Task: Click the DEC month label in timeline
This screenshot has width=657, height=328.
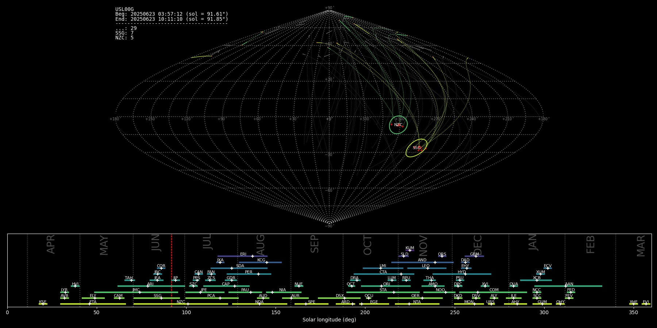Action: (x=478, y=245)
